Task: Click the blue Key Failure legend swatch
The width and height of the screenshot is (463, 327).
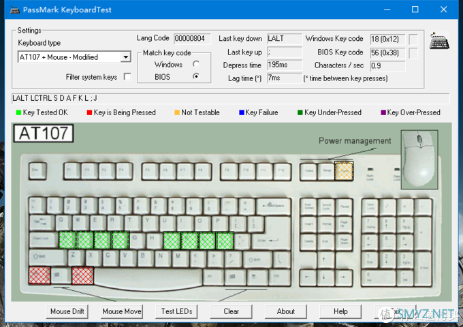Action: (x=241, y=112)
